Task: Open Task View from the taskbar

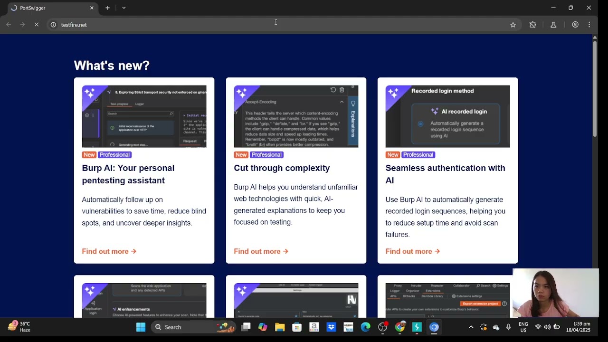Action: [246, 327]
